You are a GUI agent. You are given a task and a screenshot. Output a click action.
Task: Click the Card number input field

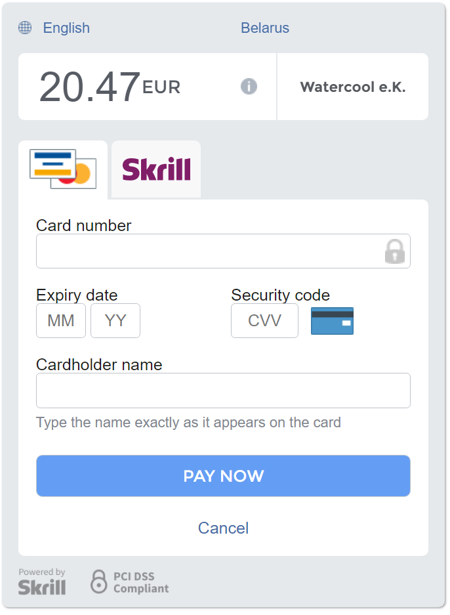tap(210, 251)
